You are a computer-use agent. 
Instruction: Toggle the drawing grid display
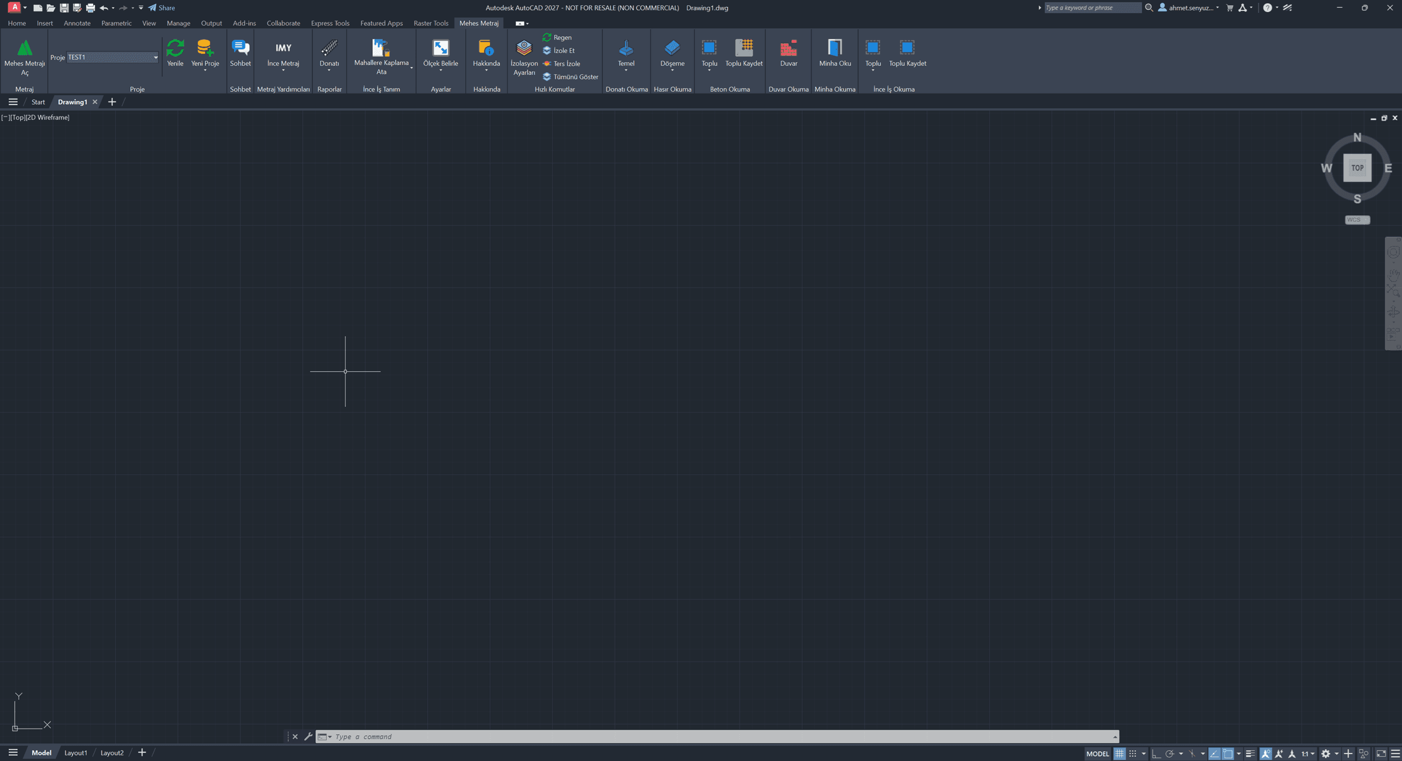pyautogui.click(x=1119, y=753)
